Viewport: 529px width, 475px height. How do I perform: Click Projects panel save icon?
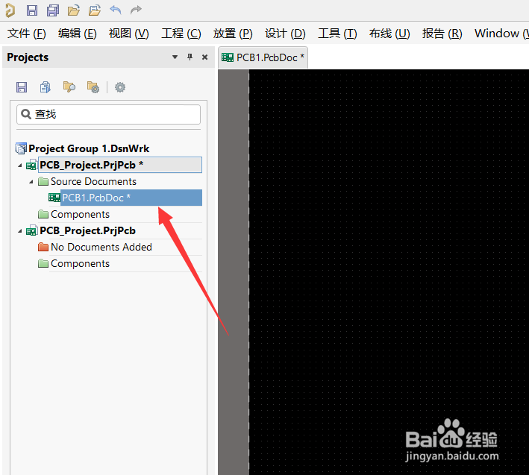[x=22, y=87]
